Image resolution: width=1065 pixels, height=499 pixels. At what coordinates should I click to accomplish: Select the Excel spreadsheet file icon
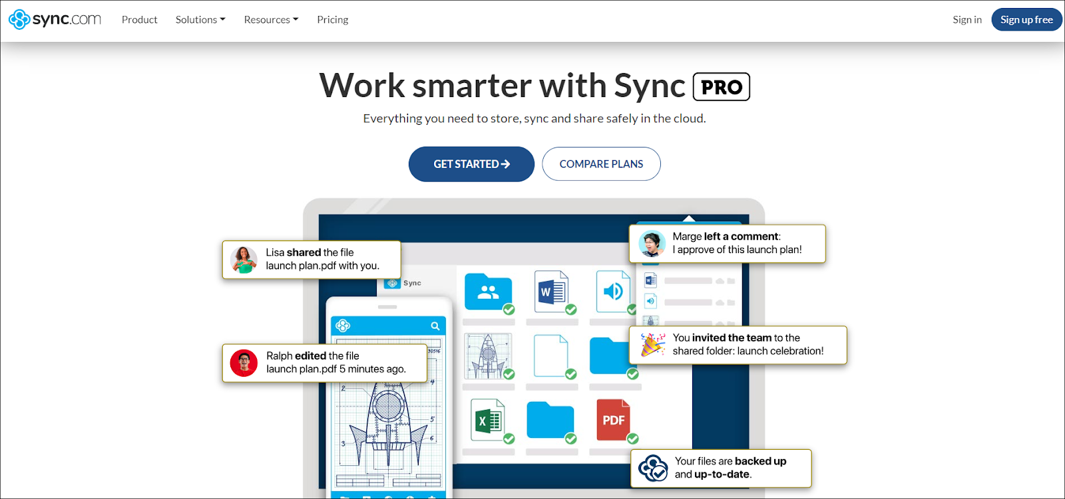[x=488, y=420]
